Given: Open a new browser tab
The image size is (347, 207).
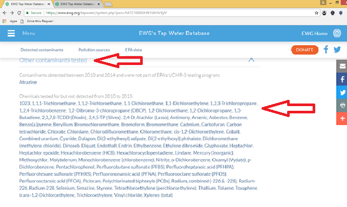Looking at the screenshot, I should coord(108,4).
